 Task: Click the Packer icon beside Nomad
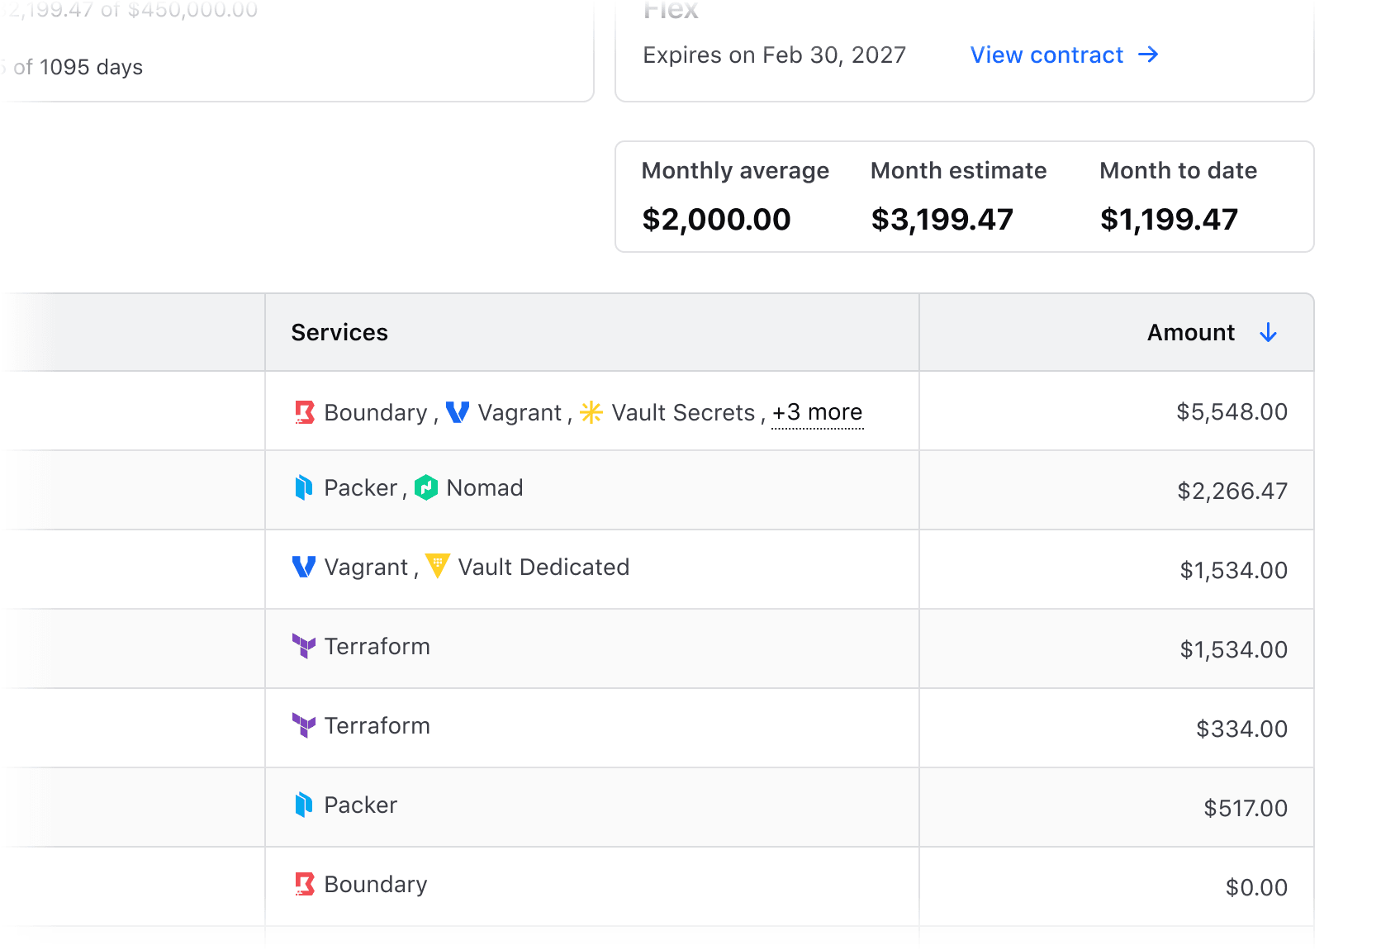point(304,488)
